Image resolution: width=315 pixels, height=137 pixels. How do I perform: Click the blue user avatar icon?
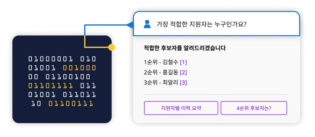[x=147, y=24]
